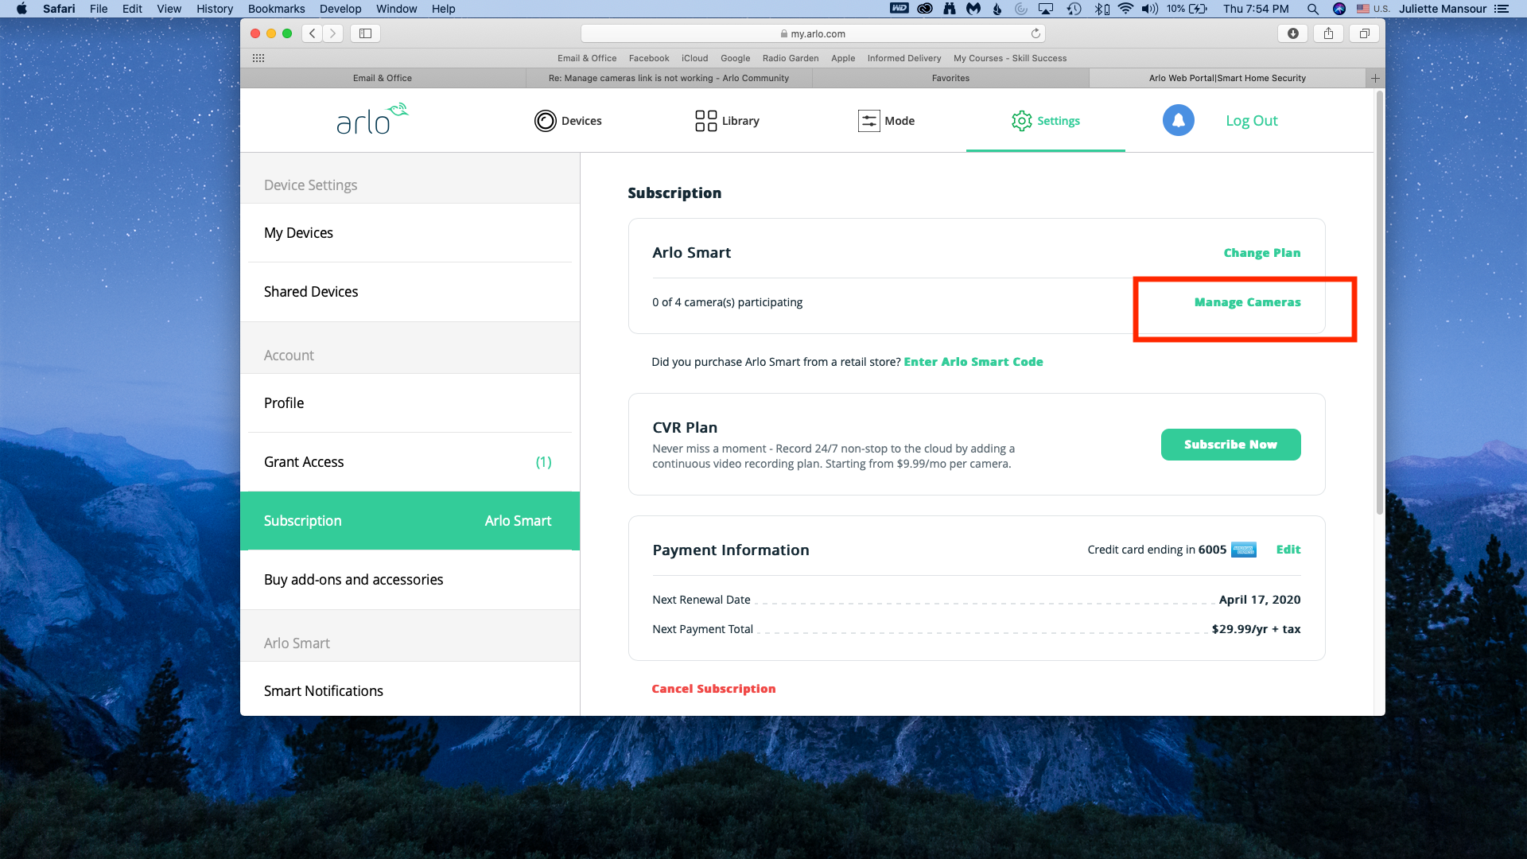
Task: Click the Arlo logo home icon
Action: [372, 119]
